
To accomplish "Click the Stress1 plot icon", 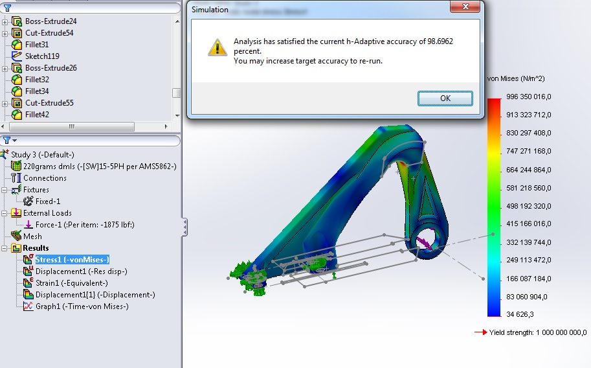I will coord(28,259).
